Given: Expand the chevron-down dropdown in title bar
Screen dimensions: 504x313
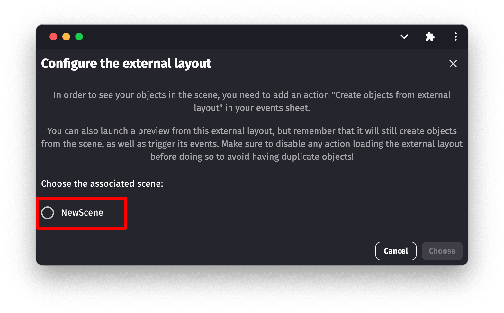Looking at the screenshot, I should tap(404, 37).
